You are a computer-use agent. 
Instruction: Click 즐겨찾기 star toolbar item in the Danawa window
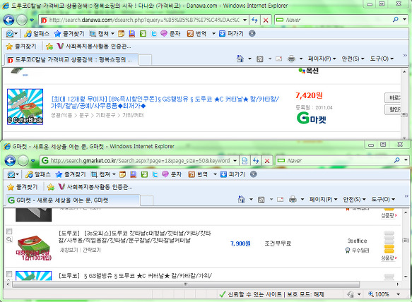(x=69, y=34)
